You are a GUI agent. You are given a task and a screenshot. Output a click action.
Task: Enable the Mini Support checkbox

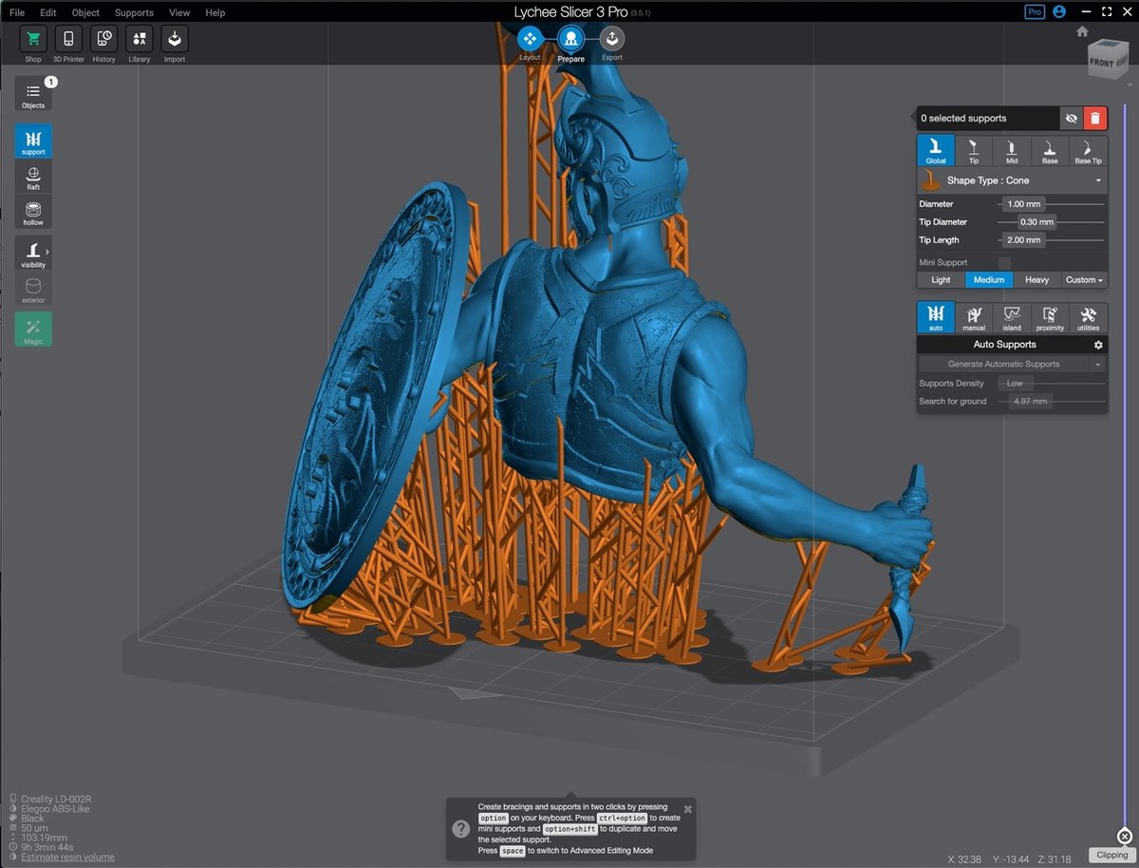pyautogui.click(x=1004, y=262)
